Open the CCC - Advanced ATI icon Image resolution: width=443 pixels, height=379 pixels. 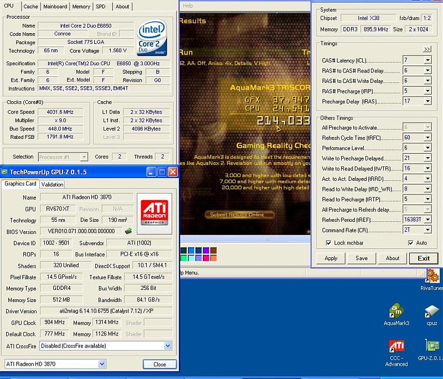pos(396,353)
